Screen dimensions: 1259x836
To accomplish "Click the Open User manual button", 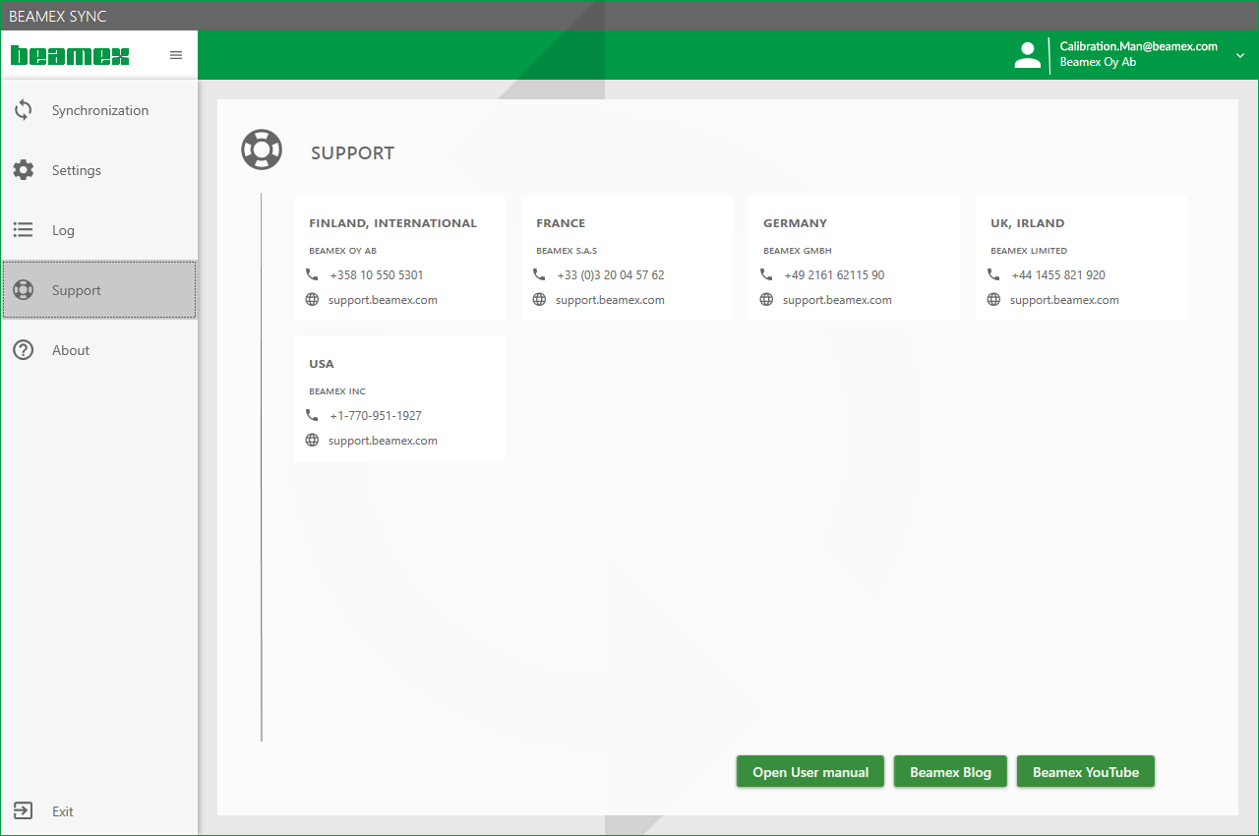I will click(810, 772).
